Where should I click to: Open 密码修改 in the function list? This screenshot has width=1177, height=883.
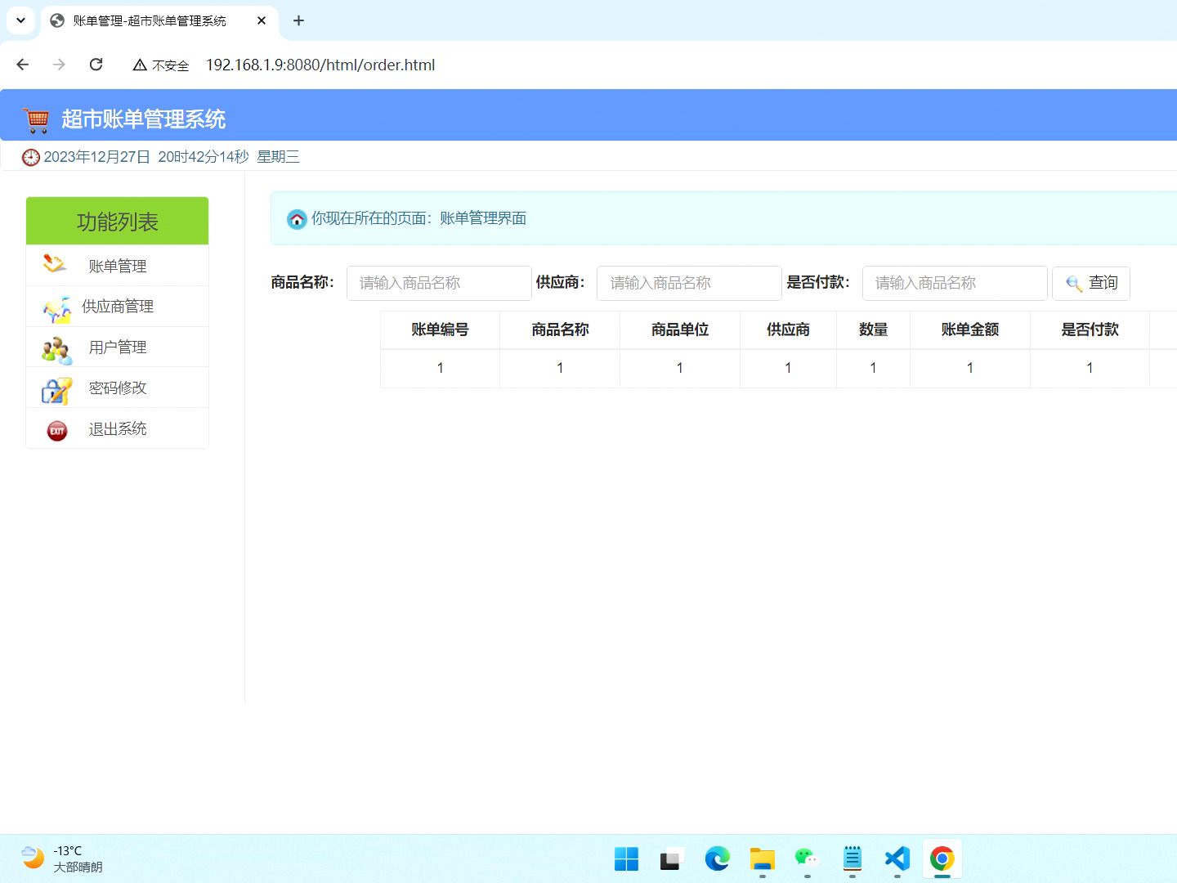pyautogui.click(x=117, y=388)
